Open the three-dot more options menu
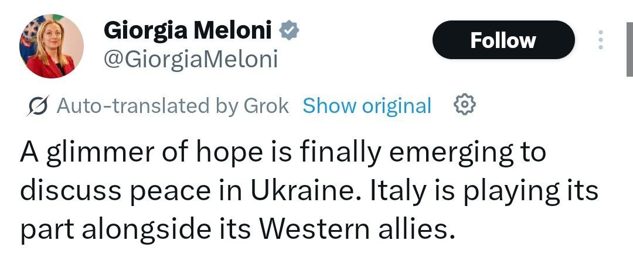The width and height of the screenshot is (633, 264). 600,40
